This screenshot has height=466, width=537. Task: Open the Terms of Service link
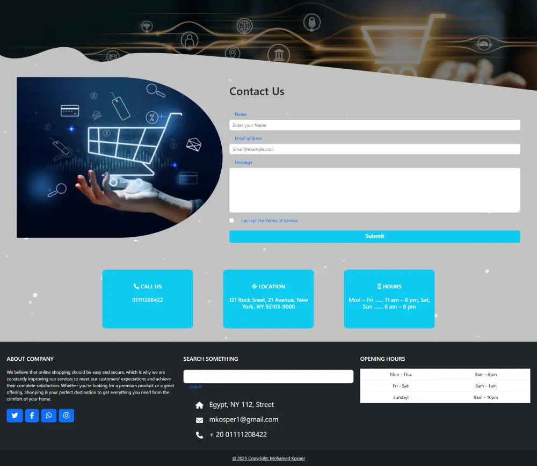281,220
